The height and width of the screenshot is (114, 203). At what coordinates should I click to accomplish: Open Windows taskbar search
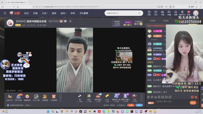click(x=53, y=111)
